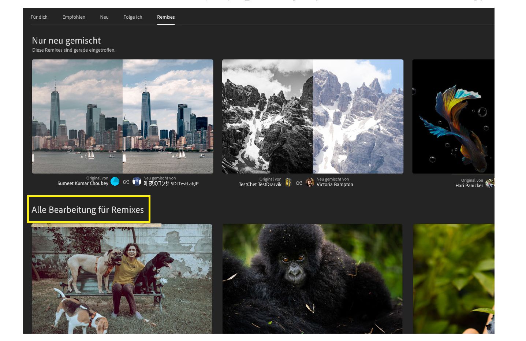Click Hari Panicker's avatar icon

coord(490,183)
